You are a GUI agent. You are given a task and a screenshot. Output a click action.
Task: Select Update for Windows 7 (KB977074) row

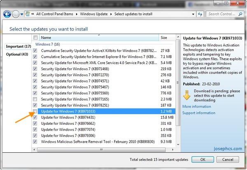click(x=104, y=130)
